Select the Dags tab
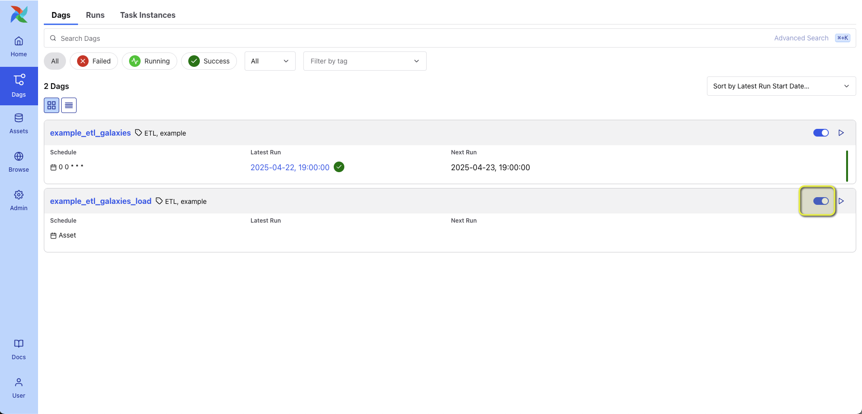 [61, 15]
